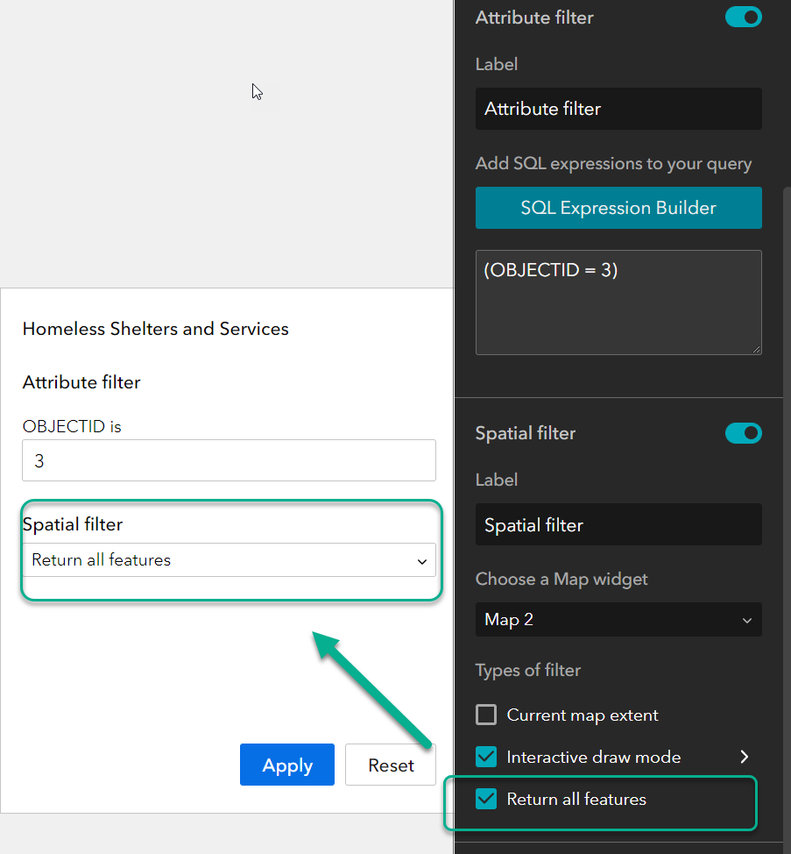Open the Return all features spatial dropdown
This screenshot has height=854, width=791.
(x=228, y=560)
